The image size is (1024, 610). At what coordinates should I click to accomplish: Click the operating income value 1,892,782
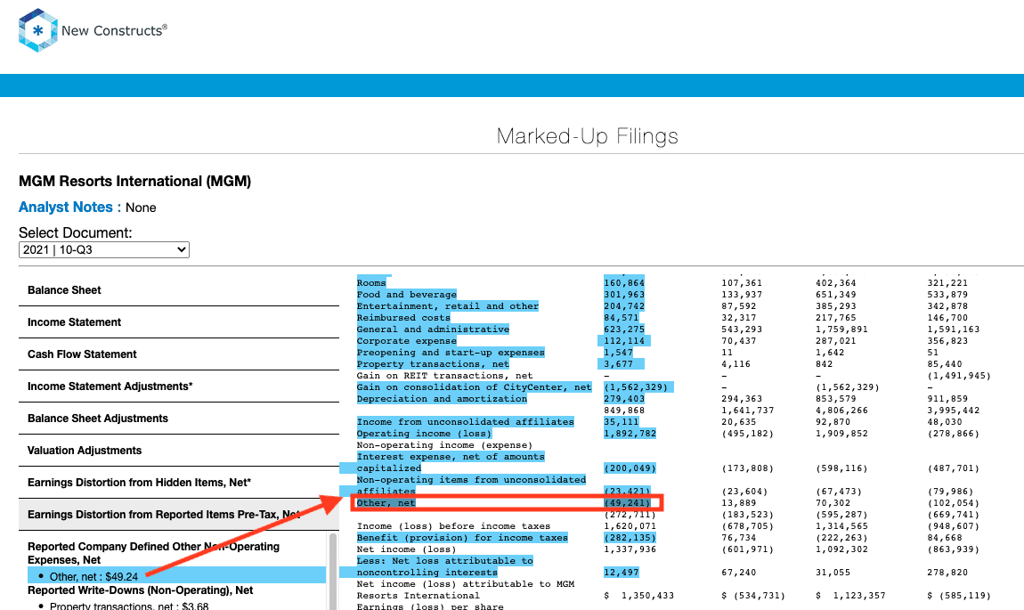630,434
